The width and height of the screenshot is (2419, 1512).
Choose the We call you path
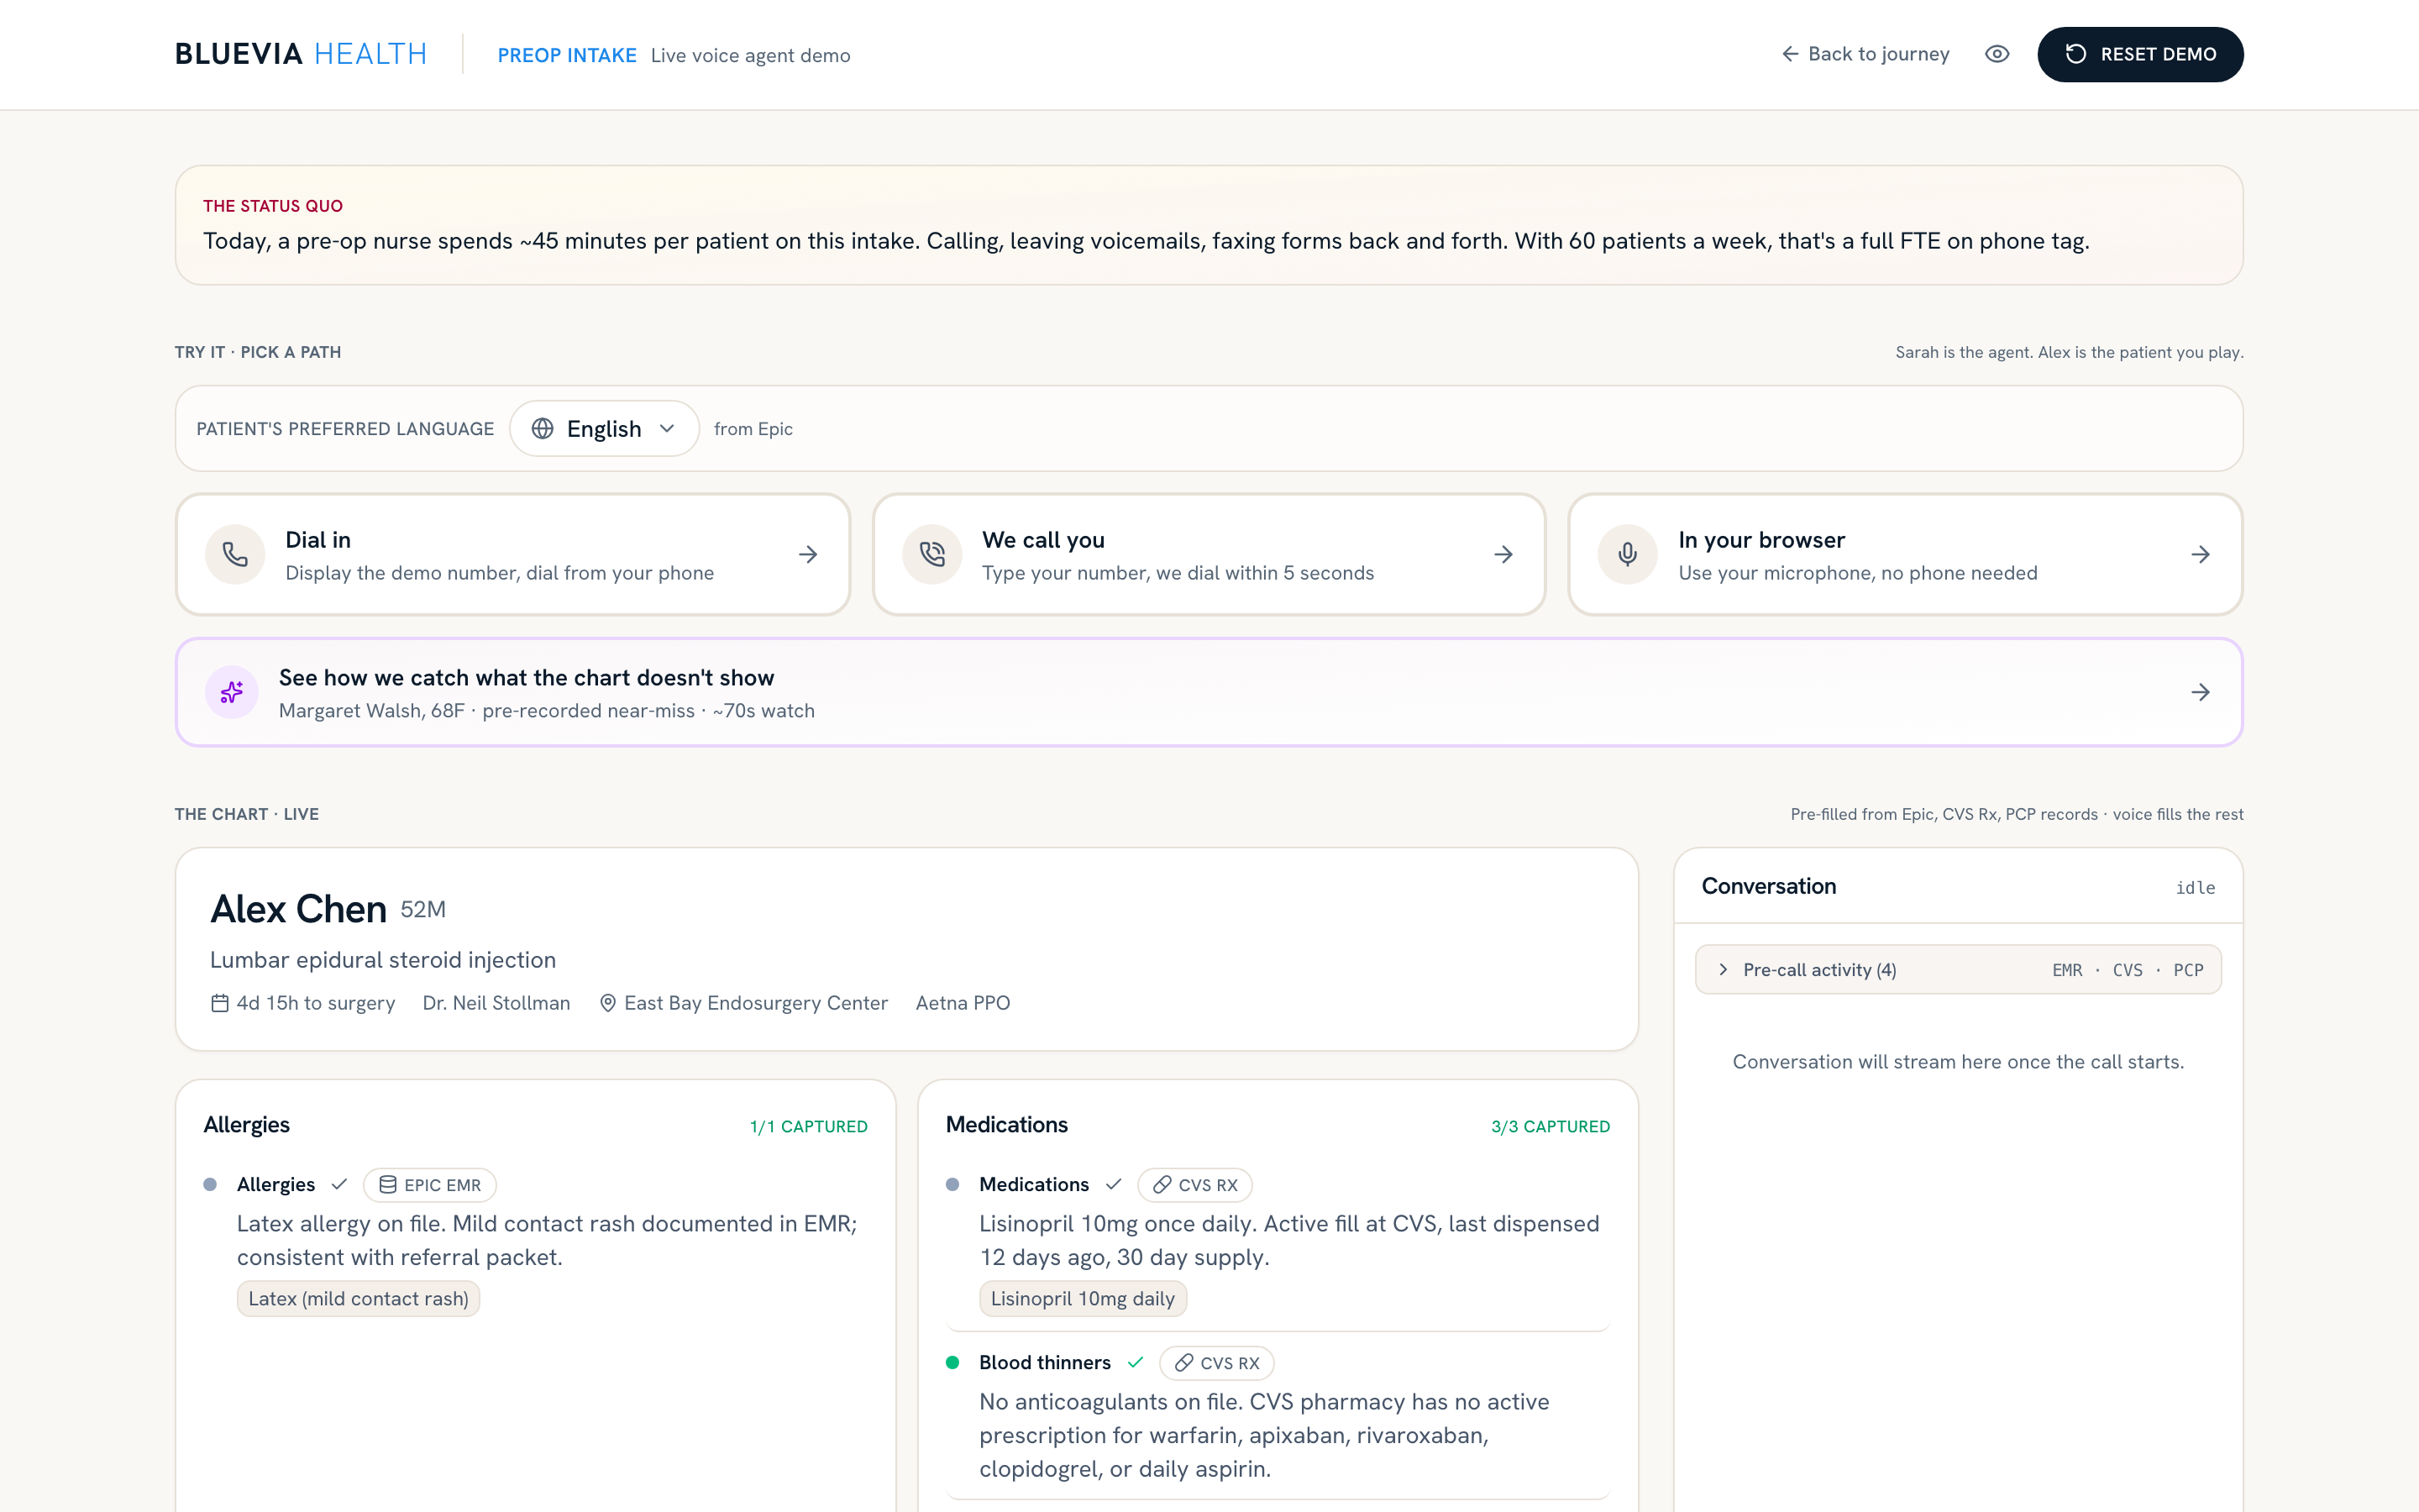point(1209,554)
